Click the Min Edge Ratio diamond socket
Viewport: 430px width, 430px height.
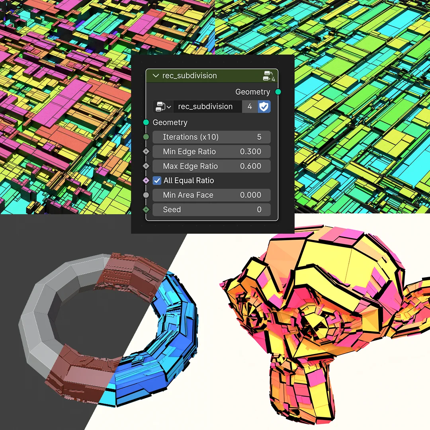click(146, 152)
